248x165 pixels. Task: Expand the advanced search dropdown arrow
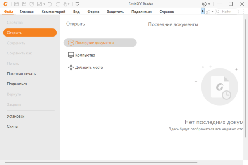(x=212, y=12)
